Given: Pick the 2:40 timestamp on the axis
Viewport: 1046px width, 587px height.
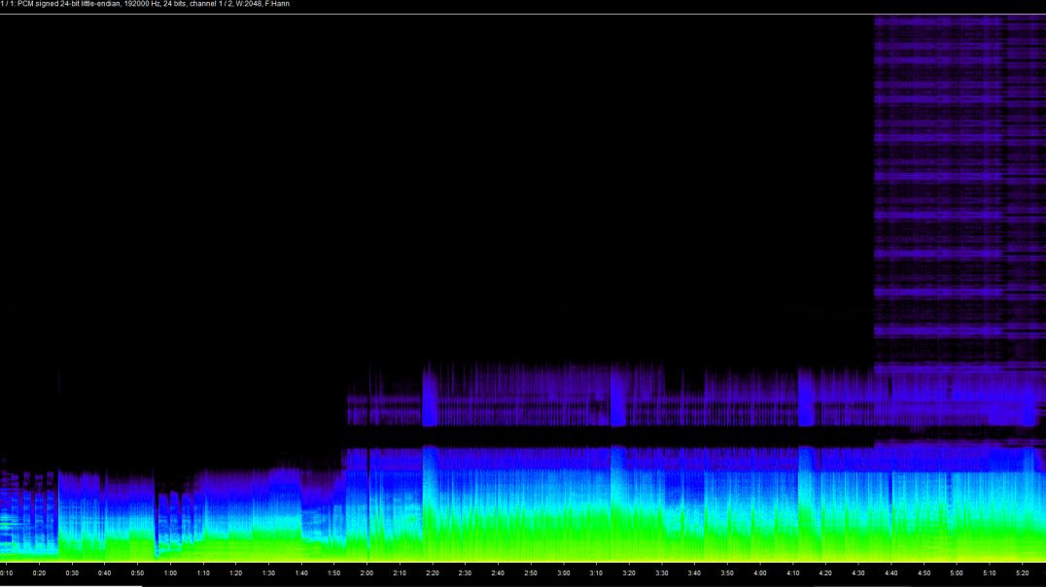Looking at the screenshot, I should 498,573.
